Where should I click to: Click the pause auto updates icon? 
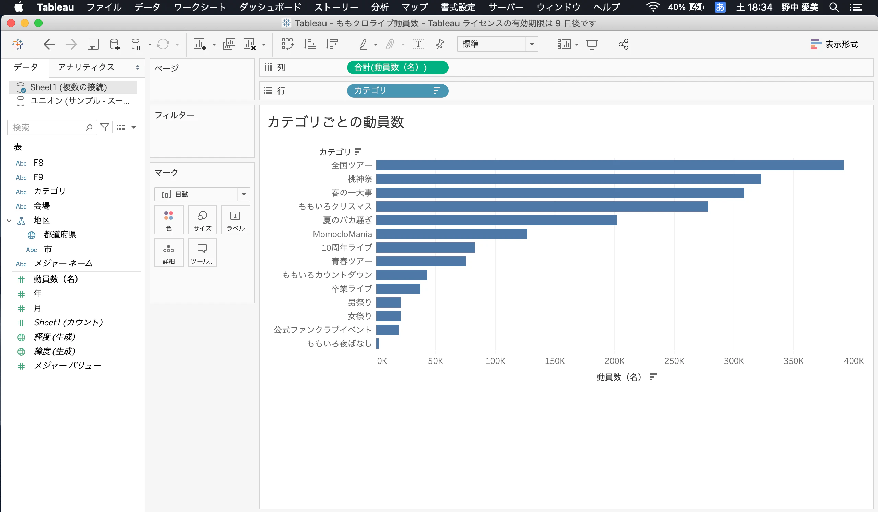tap(135, 44)
